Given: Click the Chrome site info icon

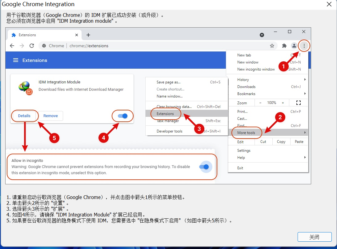Looking at the screenshot, I should pyautogui.click(x=44, y=46).
